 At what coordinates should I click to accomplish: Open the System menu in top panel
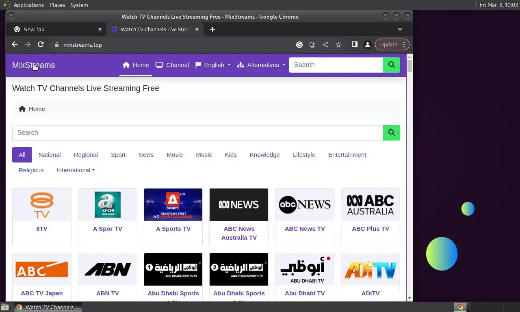[79, 5]
